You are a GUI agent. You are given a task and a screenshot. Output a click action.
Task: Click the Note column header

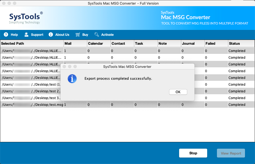[x=169, y=43]
